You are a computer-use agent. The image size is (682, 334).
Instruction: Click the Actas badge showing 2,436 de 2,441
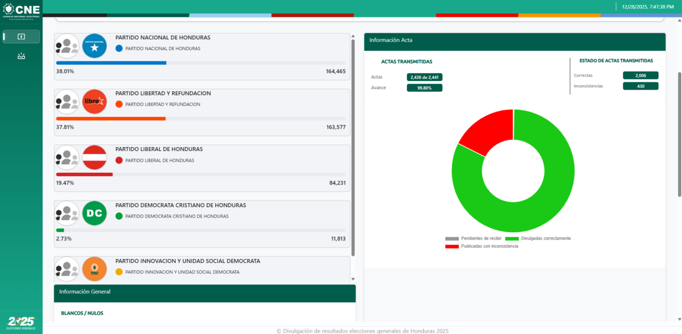[425, 76]
